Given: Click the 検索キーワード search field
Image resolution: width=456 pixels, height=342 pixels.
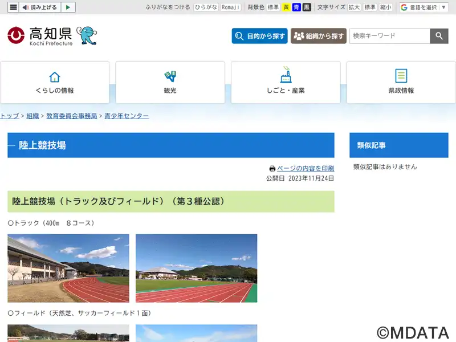Looking at the screenshot, I should (x=390, y=36).
